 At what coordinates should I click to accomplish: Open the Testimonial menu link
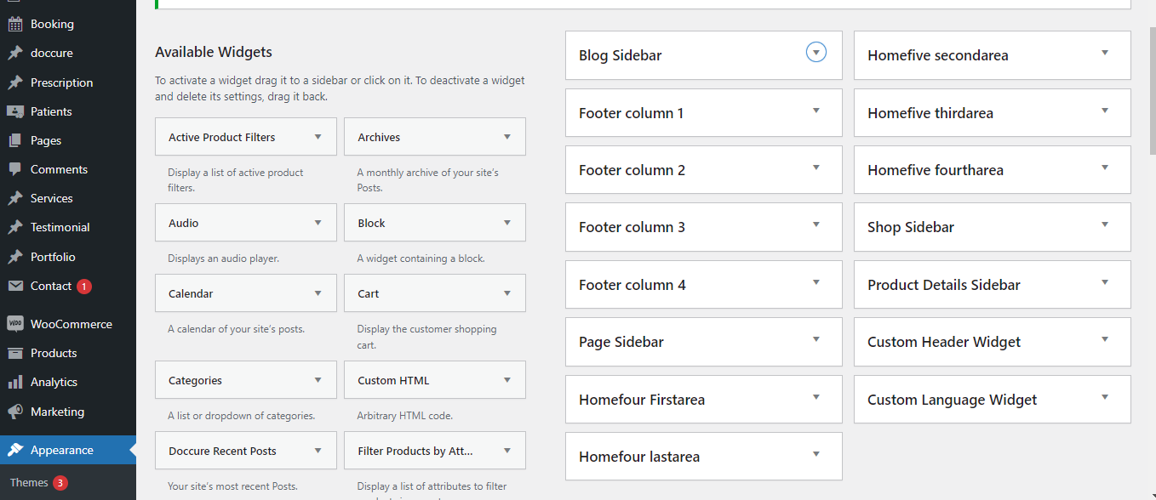coord(60,227)
